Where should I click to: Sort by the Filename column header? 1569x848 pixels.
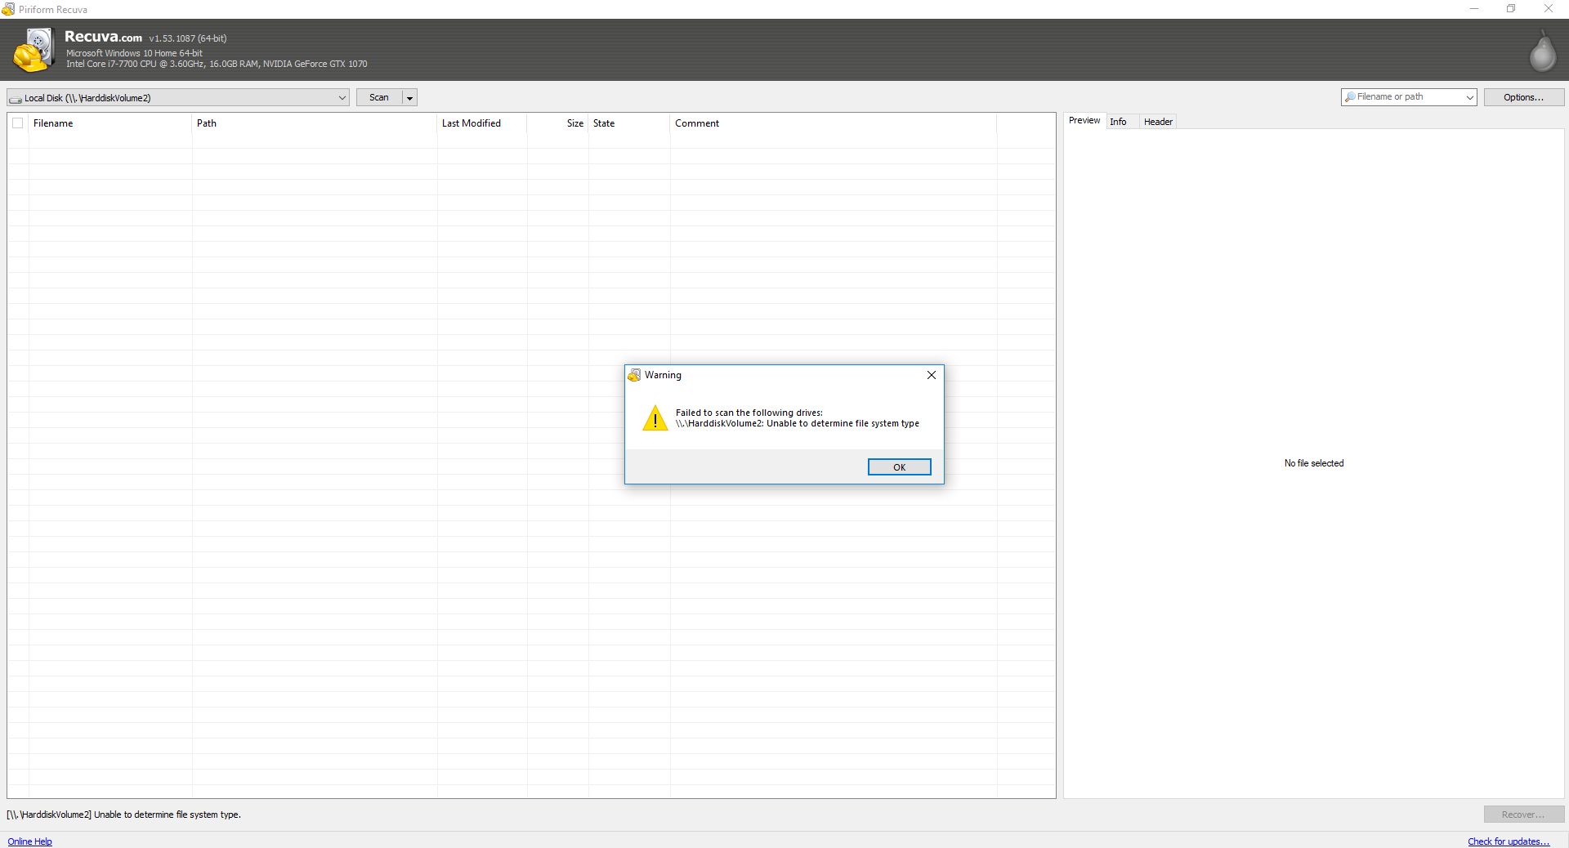pos(110,123)
